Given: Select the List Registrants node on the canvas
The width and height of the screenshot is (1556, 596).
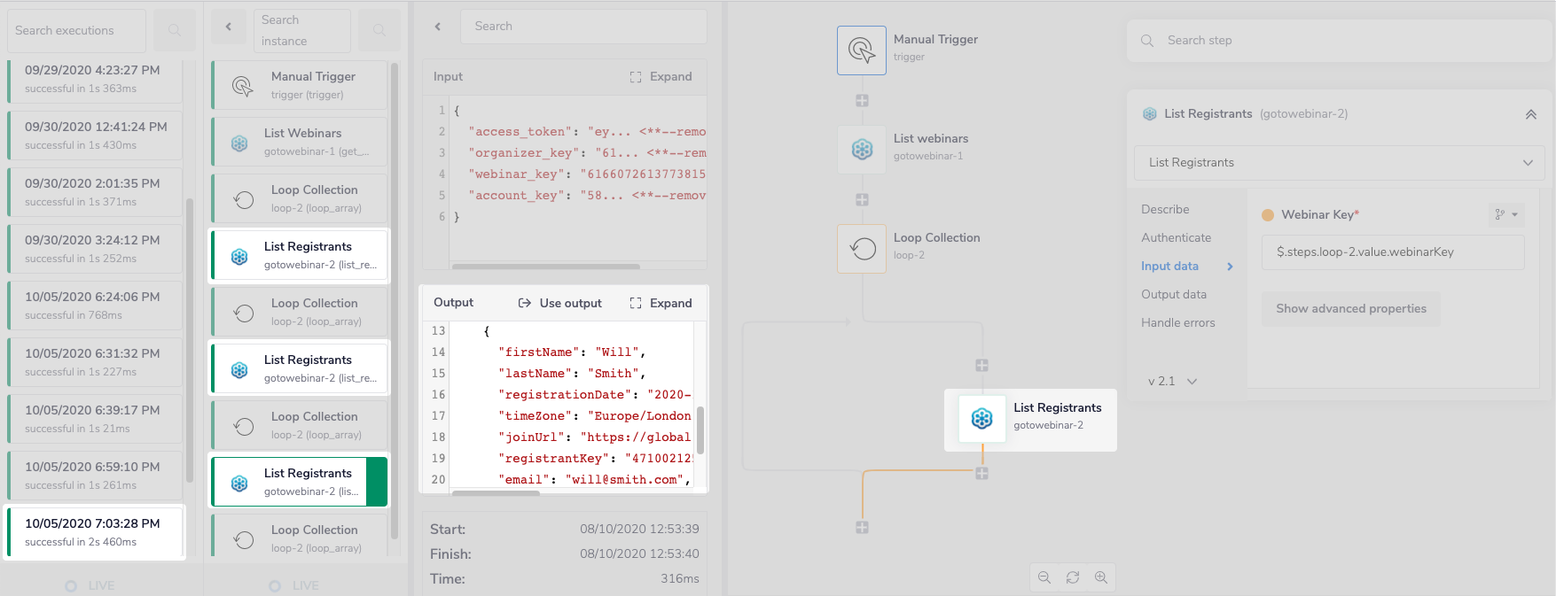Looking at the screenshot, I should tap(1029, 419).
